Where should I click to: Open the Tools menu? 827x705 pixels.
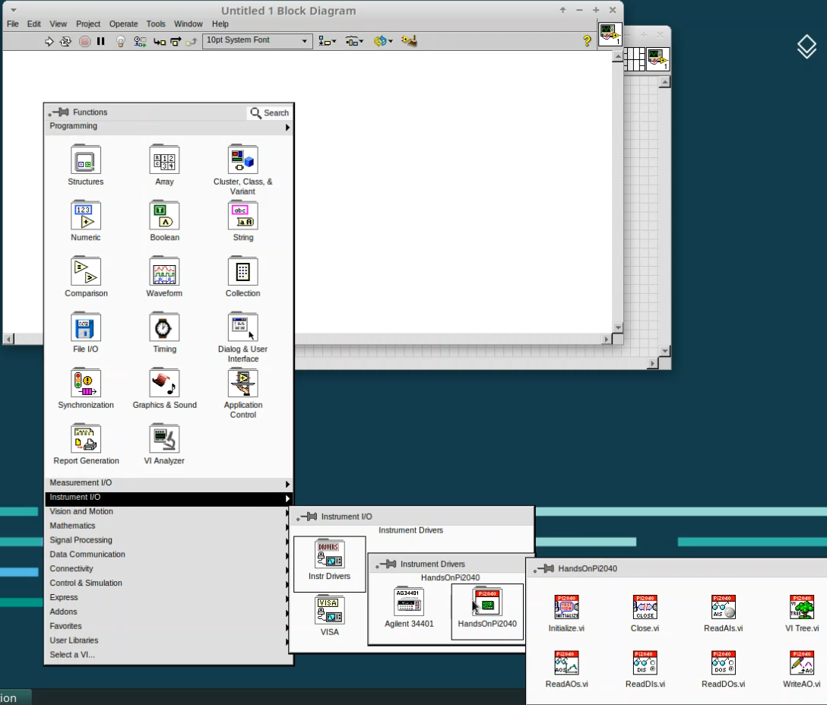coord(156,24)
